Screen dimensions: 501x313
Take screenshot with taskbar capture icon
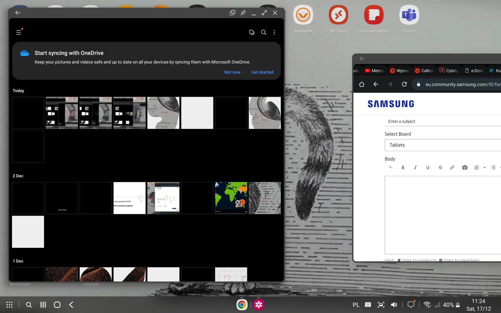click(381, 305)
